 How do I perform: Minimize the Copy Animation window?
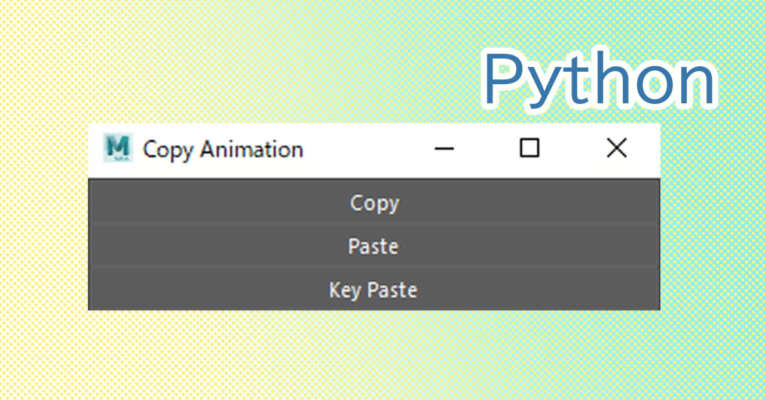tap(445, 149)
